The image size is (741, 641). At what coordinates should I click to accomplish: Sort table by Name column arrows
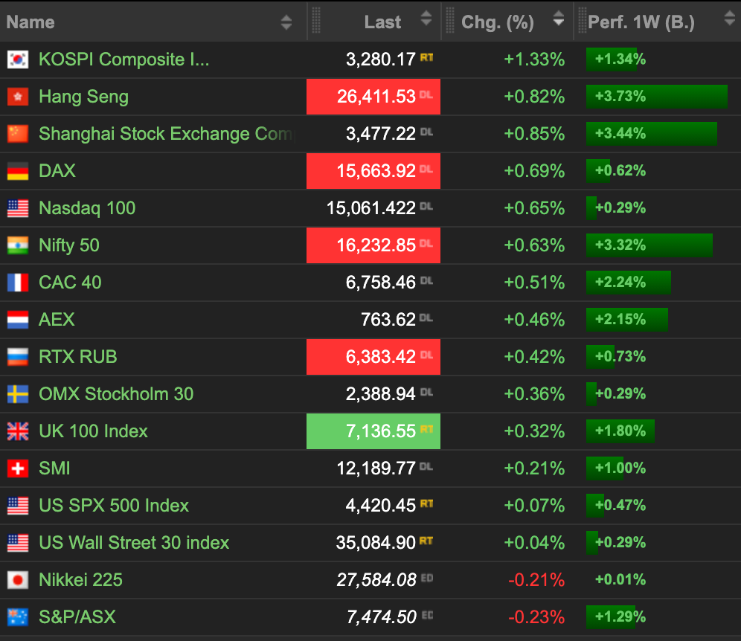pos(286,22)
